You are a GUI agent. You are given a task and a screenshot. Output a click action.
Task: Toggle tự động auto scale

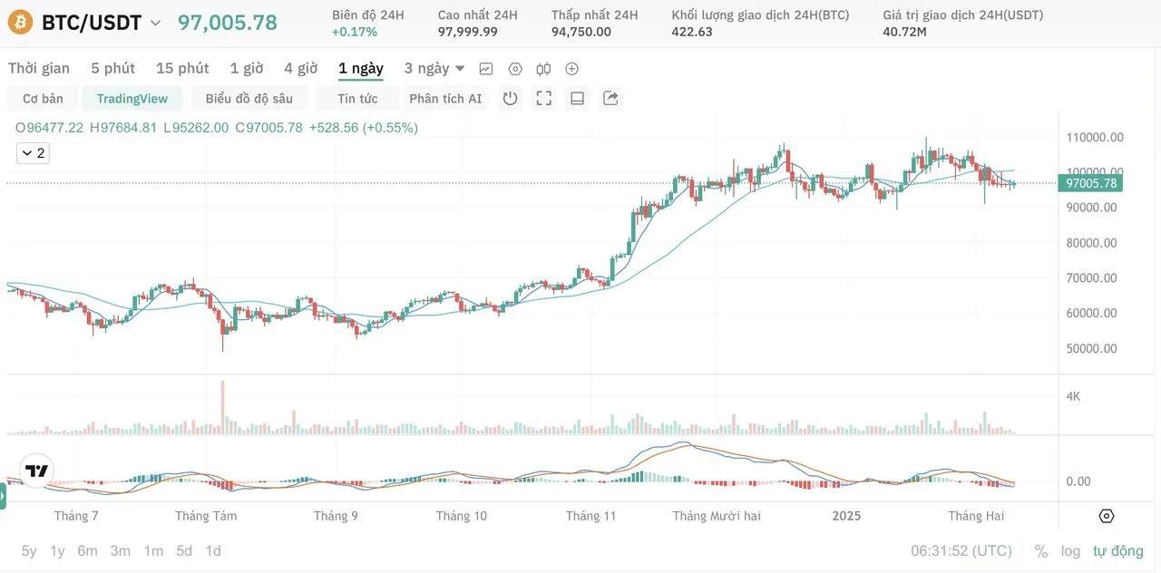(x=1117, y=551)
